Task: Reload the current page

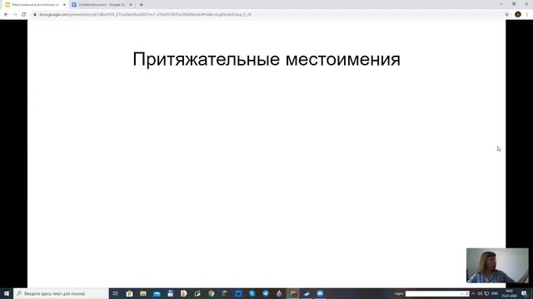Action: point(24,15)
